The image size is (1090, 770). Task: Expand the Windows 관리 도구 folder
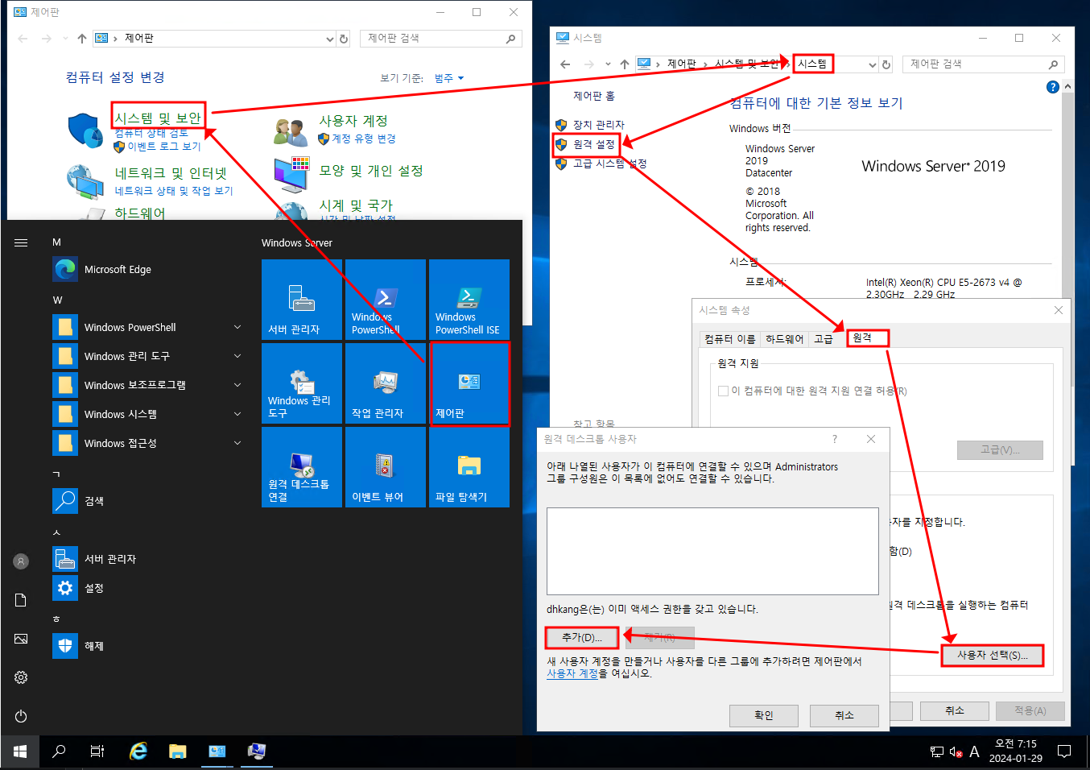pos(237,356)
